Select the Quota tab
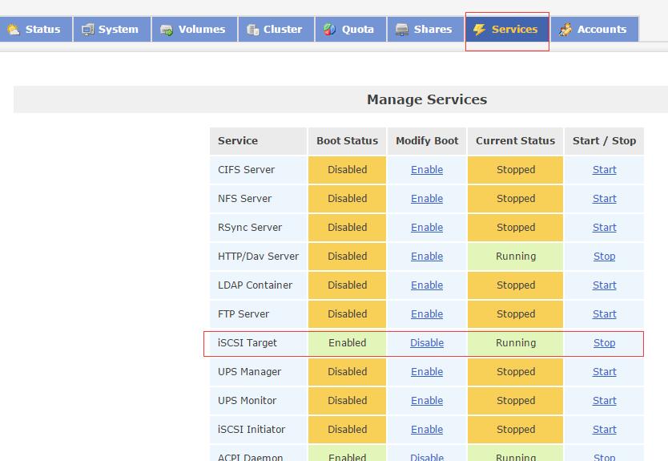 [x=351, y=30]
